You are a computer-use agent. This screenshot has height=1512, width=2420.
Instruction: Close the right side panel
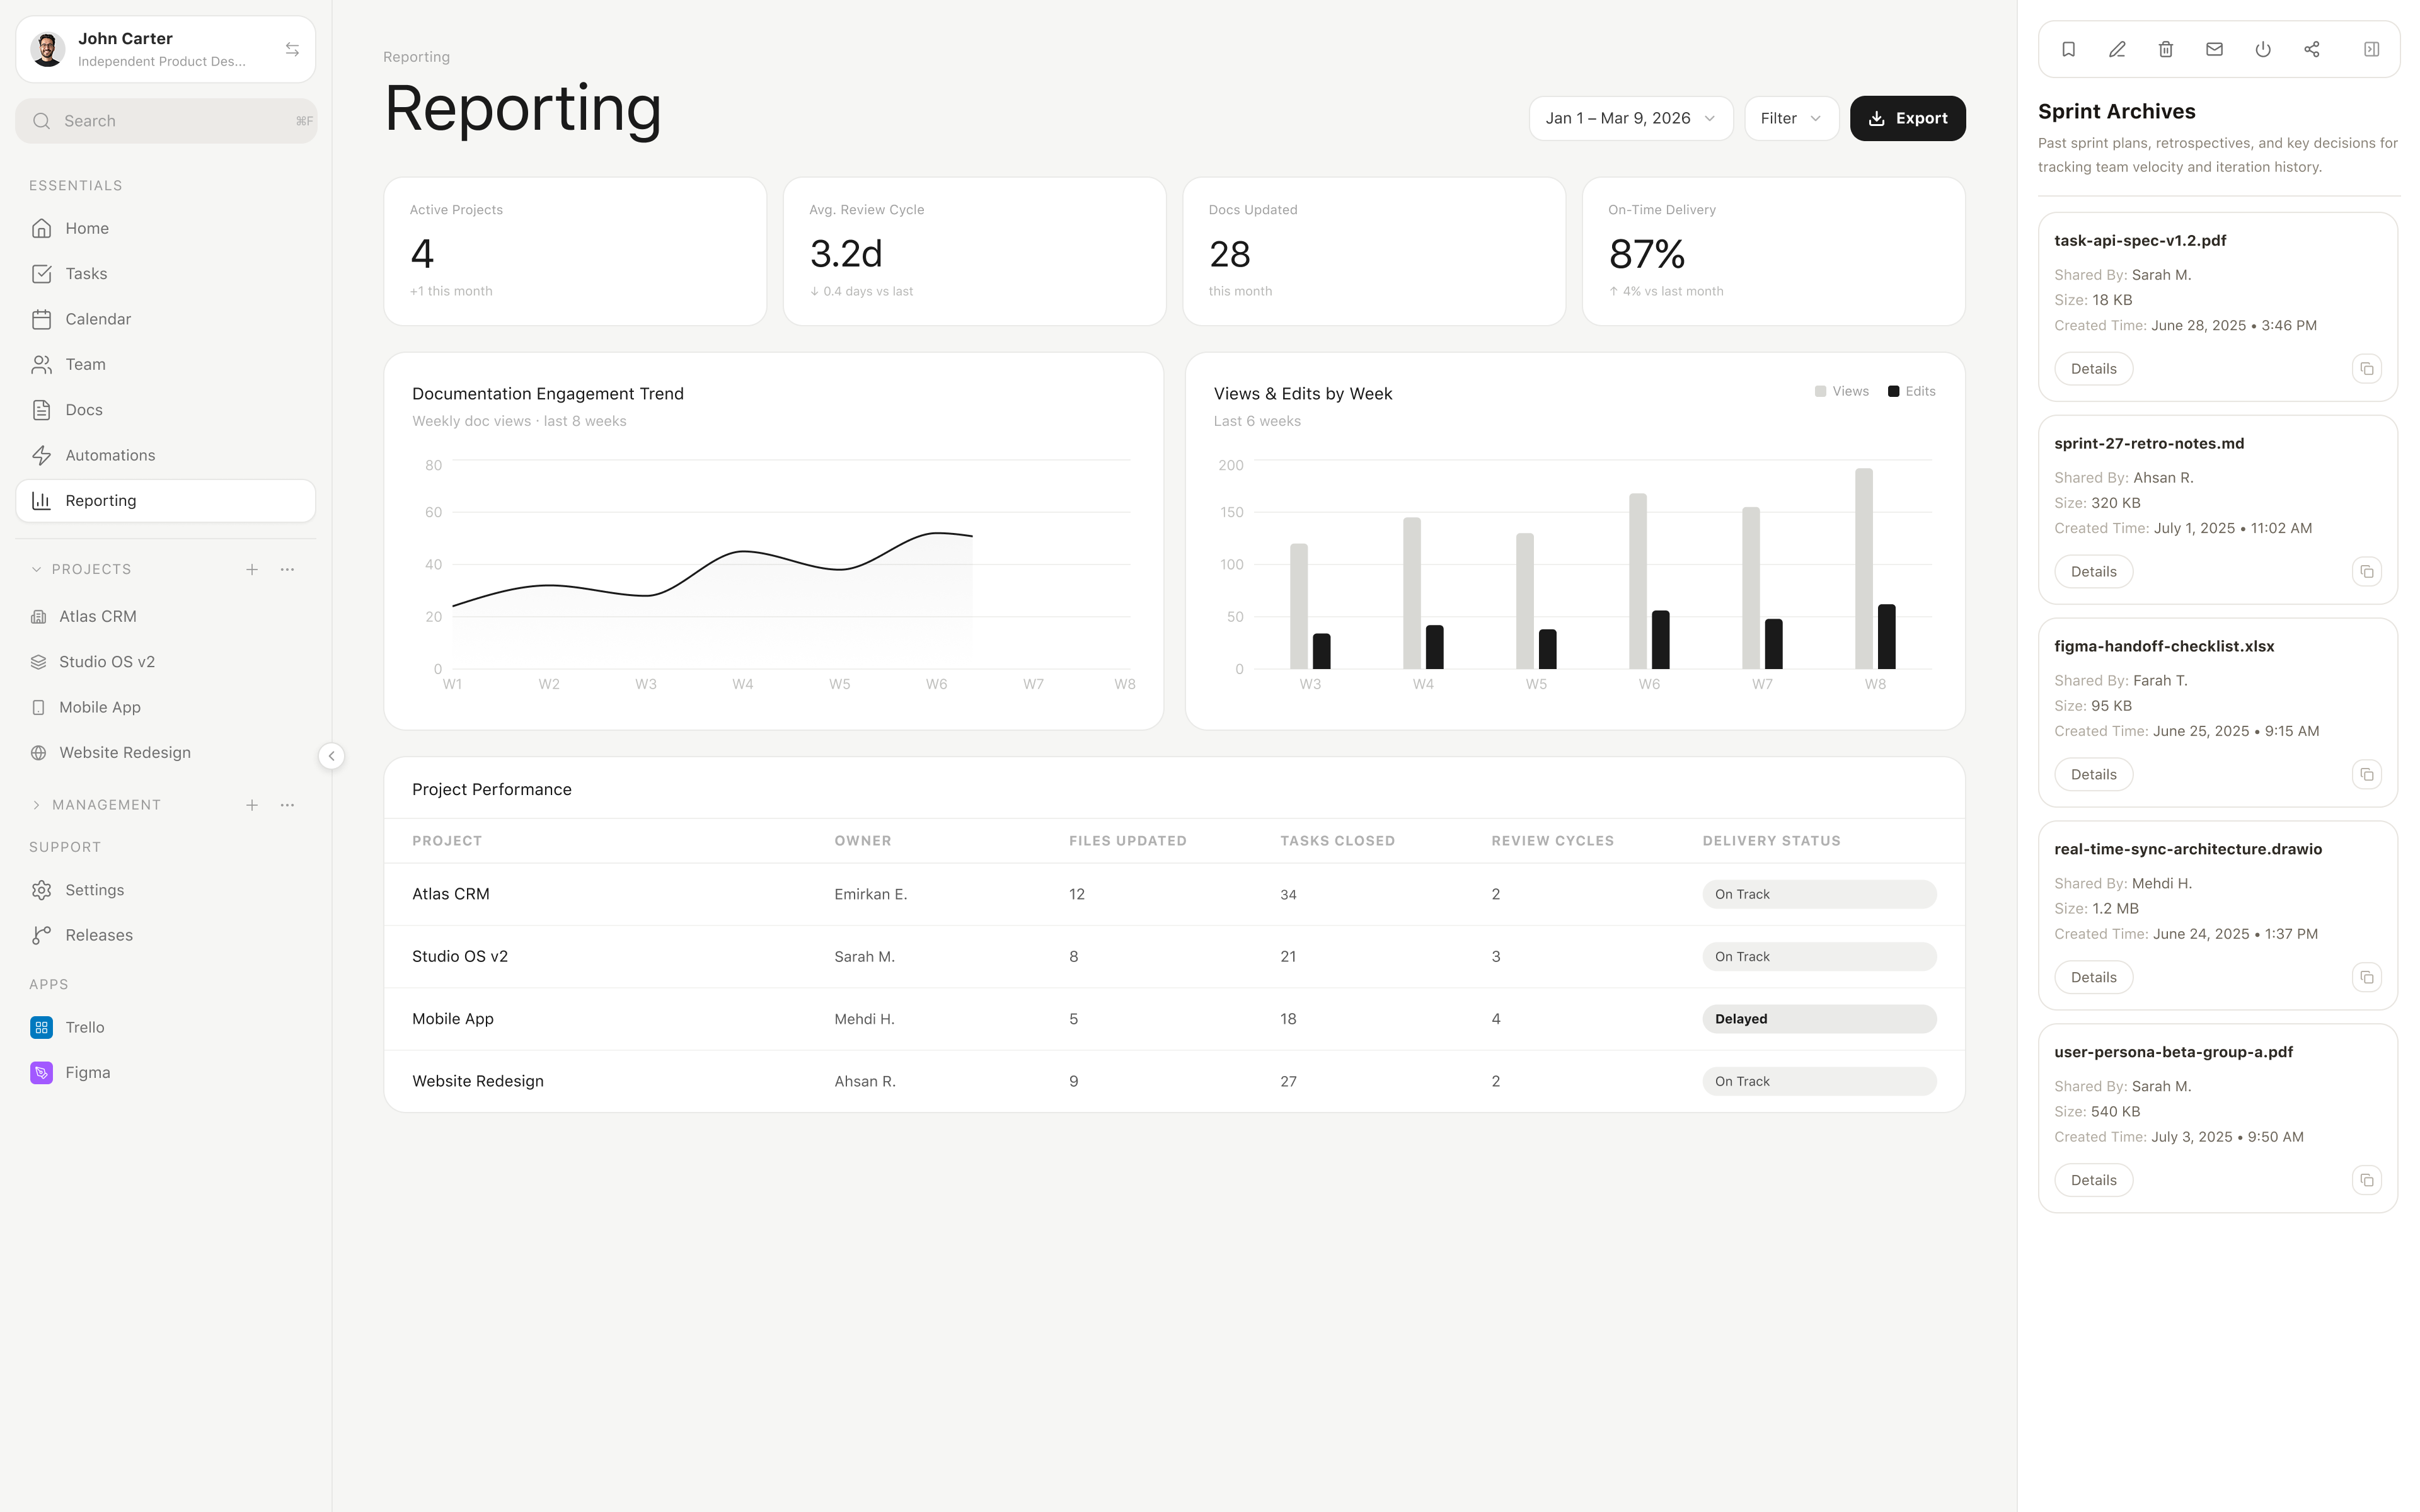tap(2371, 49)
